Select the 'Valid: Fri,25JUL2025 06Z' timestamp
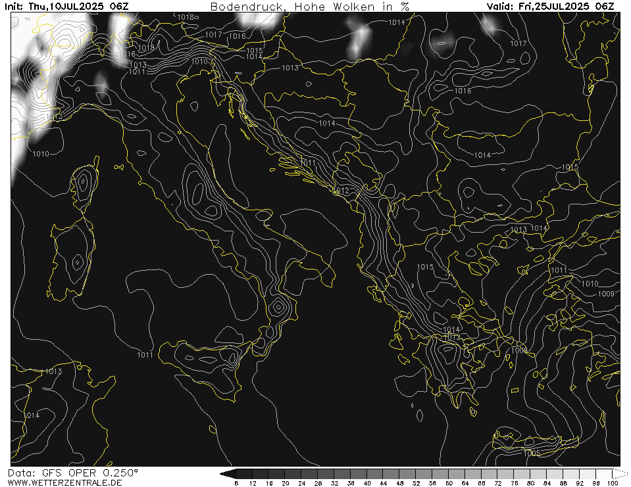This screenshot has width=631, height=487. coord(551,7)
